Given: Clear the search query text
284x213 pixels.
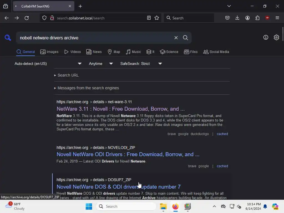Looking at the screenshot, I should tap(176, 38).
